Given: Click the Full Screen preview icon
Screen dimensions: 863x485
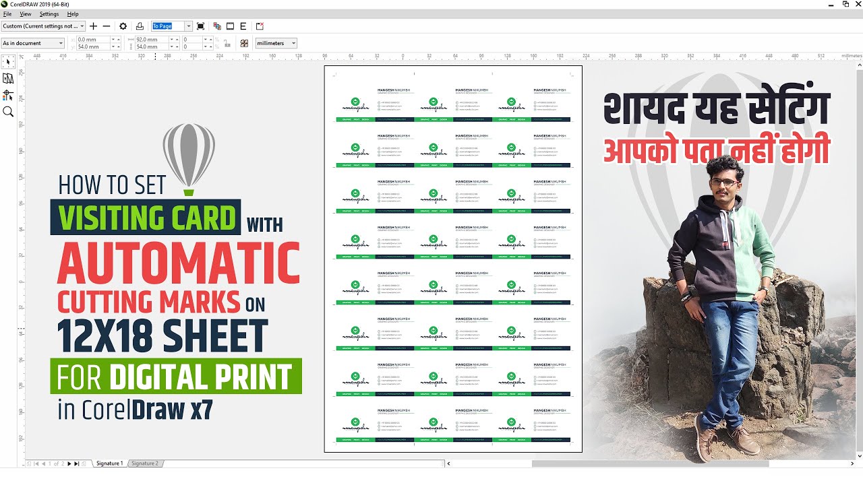Looking at the screenshot, I should pyautogui.click(x=200, y=26).
